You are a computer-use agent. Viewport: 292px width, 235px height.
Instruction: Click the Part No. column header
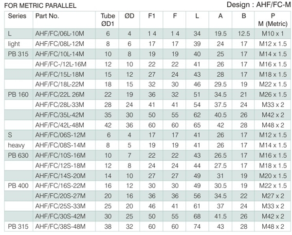pos(47,16)
